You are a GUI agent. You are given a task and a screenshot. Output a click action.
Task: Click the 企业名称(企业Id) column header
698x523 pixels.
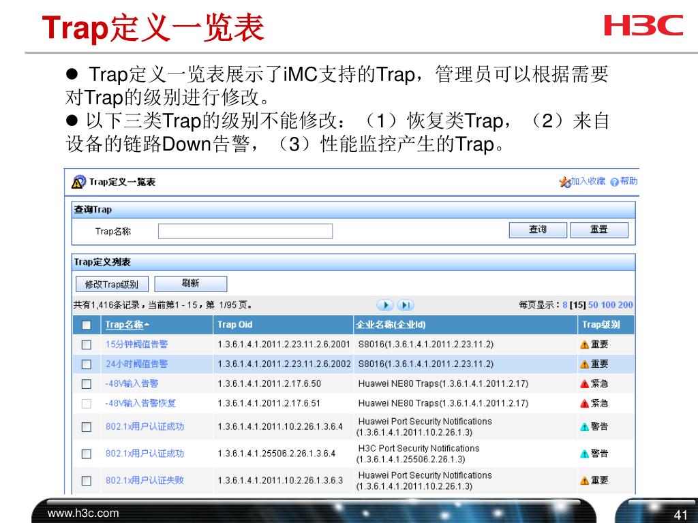pos(391,325)
